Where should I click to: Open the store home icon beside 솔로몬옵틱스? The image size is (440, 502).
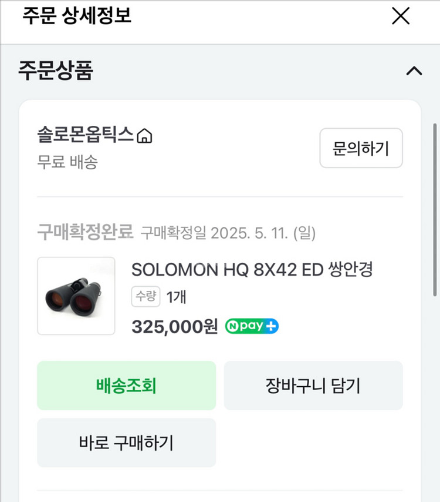point(144,137)
